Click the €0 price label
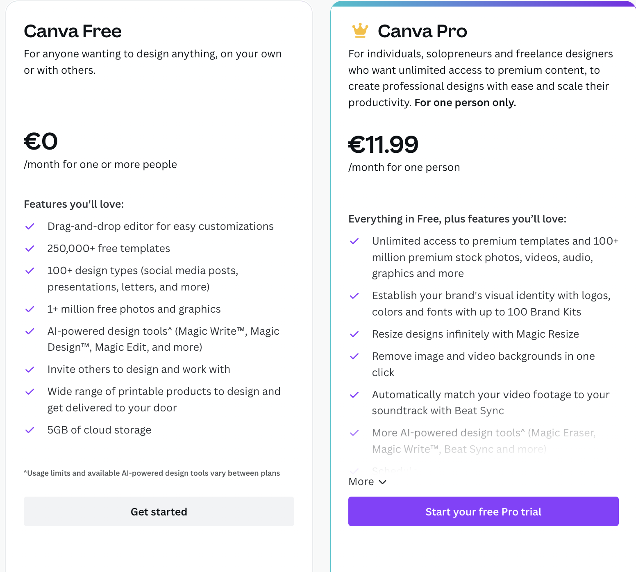636x572 pixels. click(41, 141)
